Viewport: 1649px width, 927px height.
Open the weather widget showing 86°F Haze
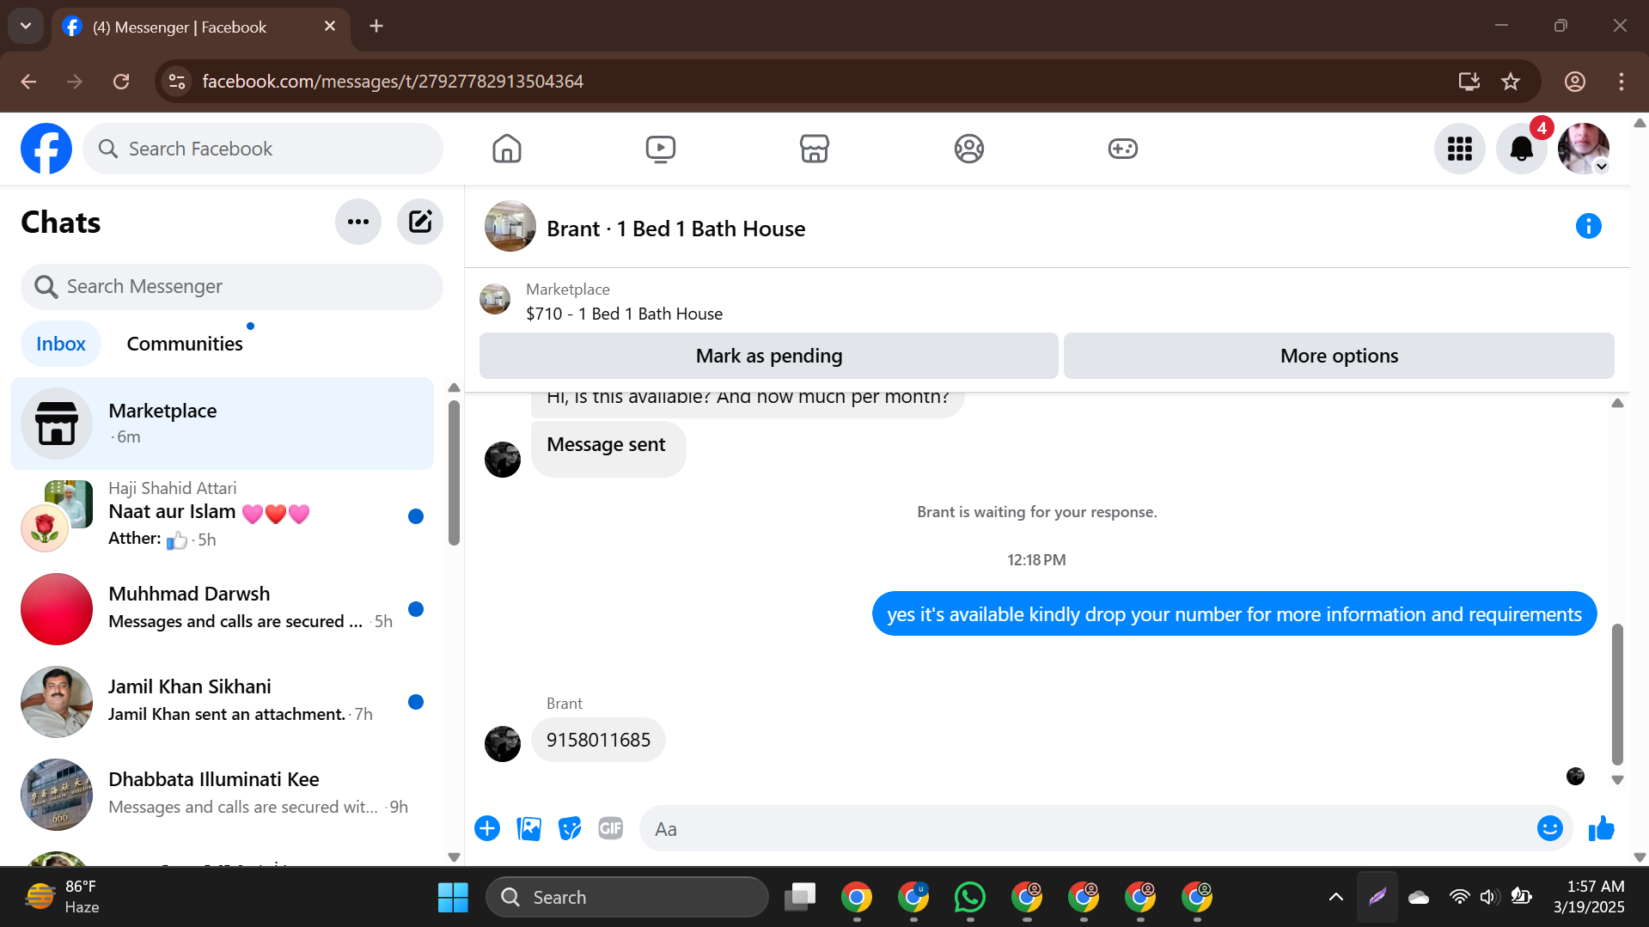tap(63, 897)
